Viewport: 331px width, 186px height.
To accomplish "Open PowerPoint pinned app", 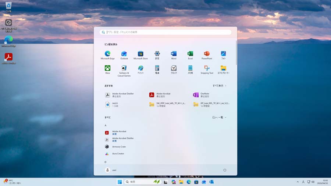I will [x=207, y=55].
